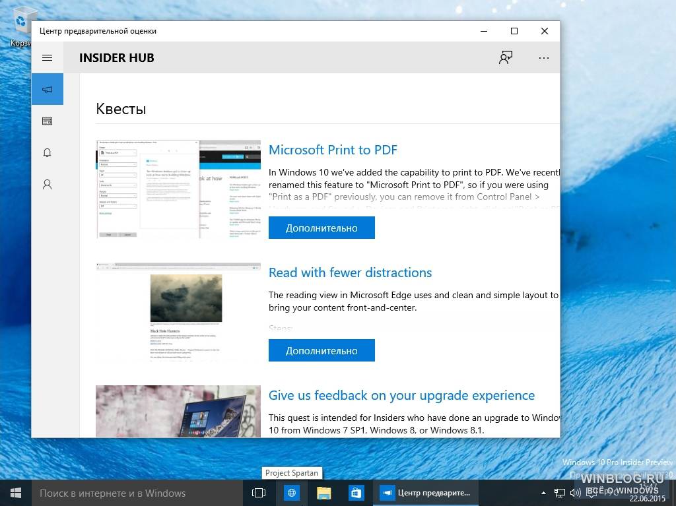Image resolution: width=676 pixels, height=506 pixels.
Task: Minimize the Insider Hub window
Action: (484, 31)
